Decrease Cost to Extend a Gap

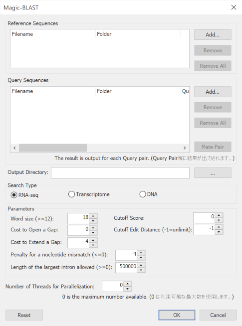93,245
